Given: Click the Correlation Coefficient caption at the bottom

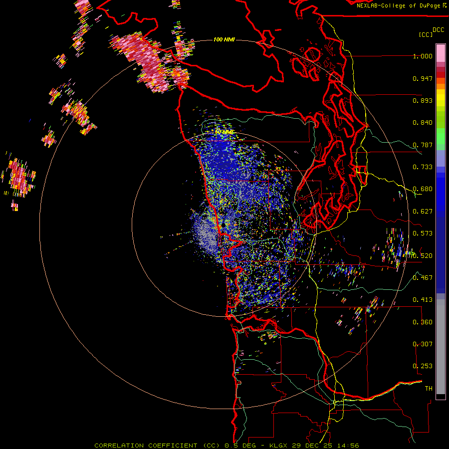Looking at the screenshot, I should [226, 446].
